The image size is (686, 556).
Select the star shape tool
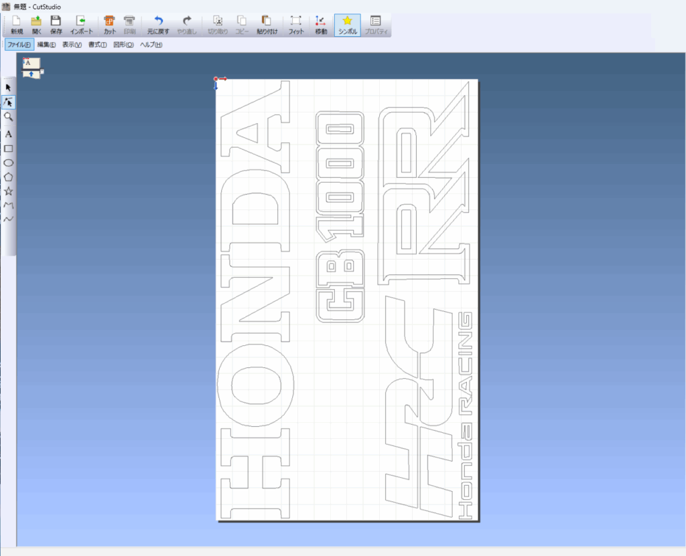8,191
